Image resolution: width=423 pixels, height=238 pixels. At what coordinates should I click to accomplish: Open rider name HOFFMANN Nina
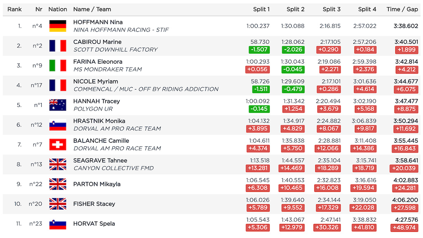click(x=98, y=22)
